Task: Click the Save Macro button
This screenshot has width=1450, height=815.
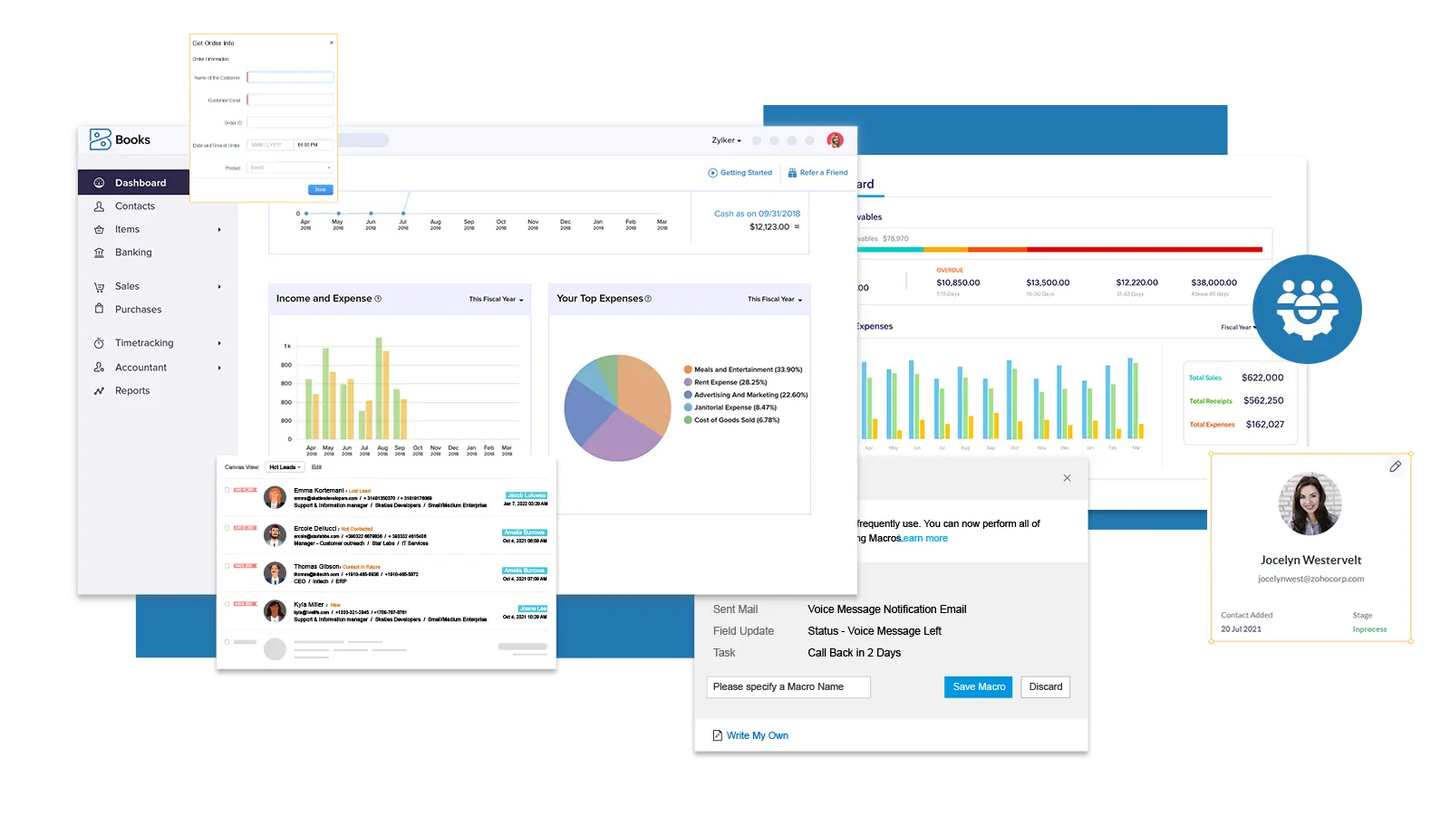Action: tap(978, 687)
